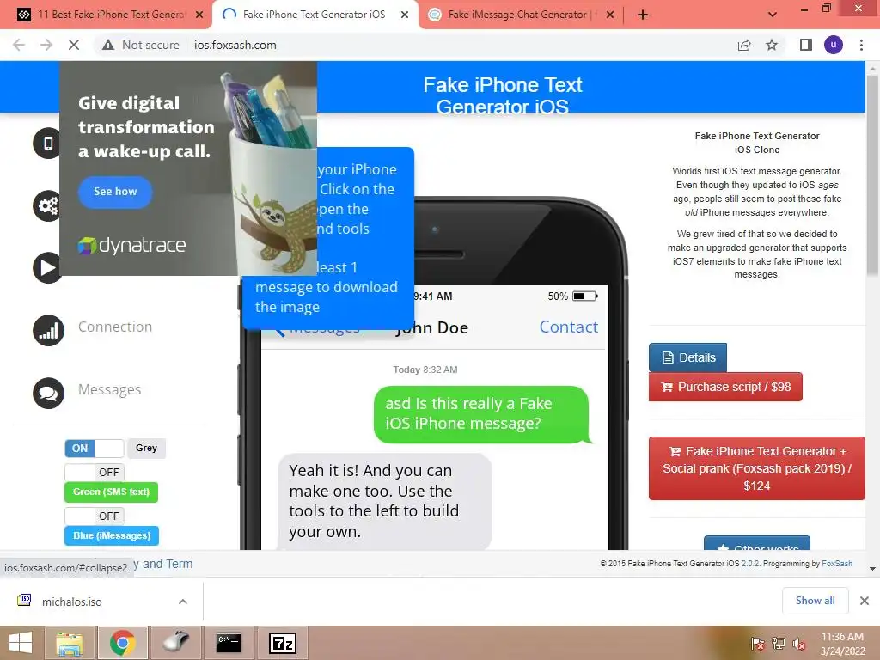Open the gears settings icon in sidebar
Viewport: 880px width, 660px height.
48,206
